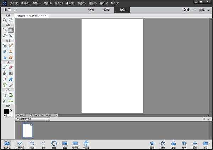The width and height of the screenshot is (213, 150).
Task: Expand the More panels dropdown arrow
Action: [x=209, y=143]
